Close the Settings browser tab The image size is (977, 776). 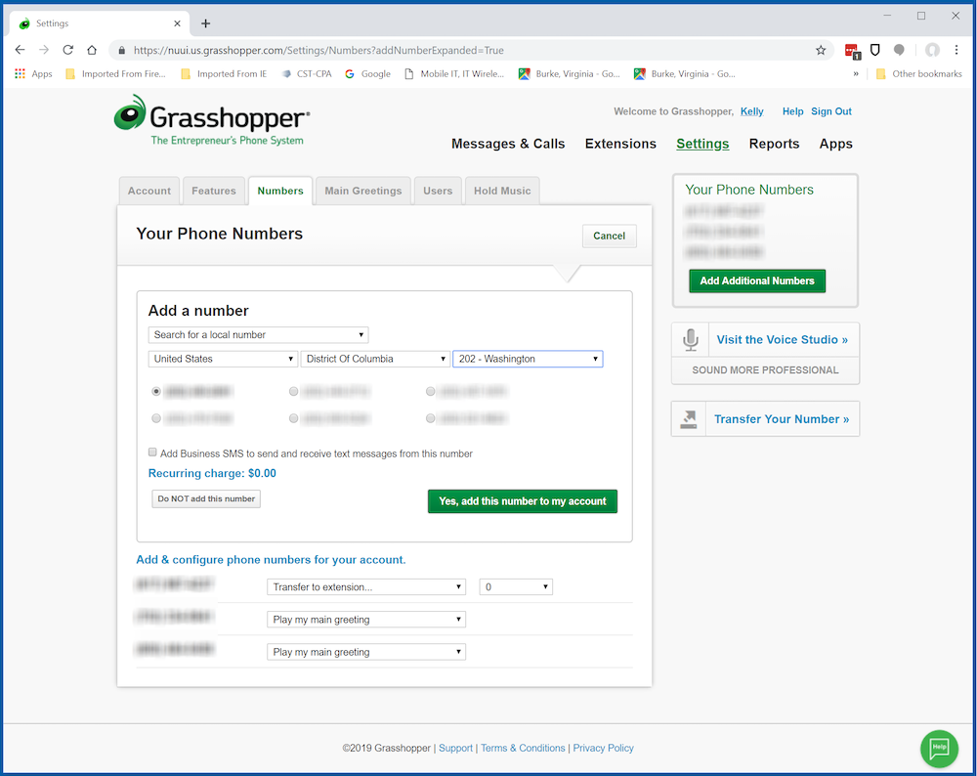(x=177, y=23)
